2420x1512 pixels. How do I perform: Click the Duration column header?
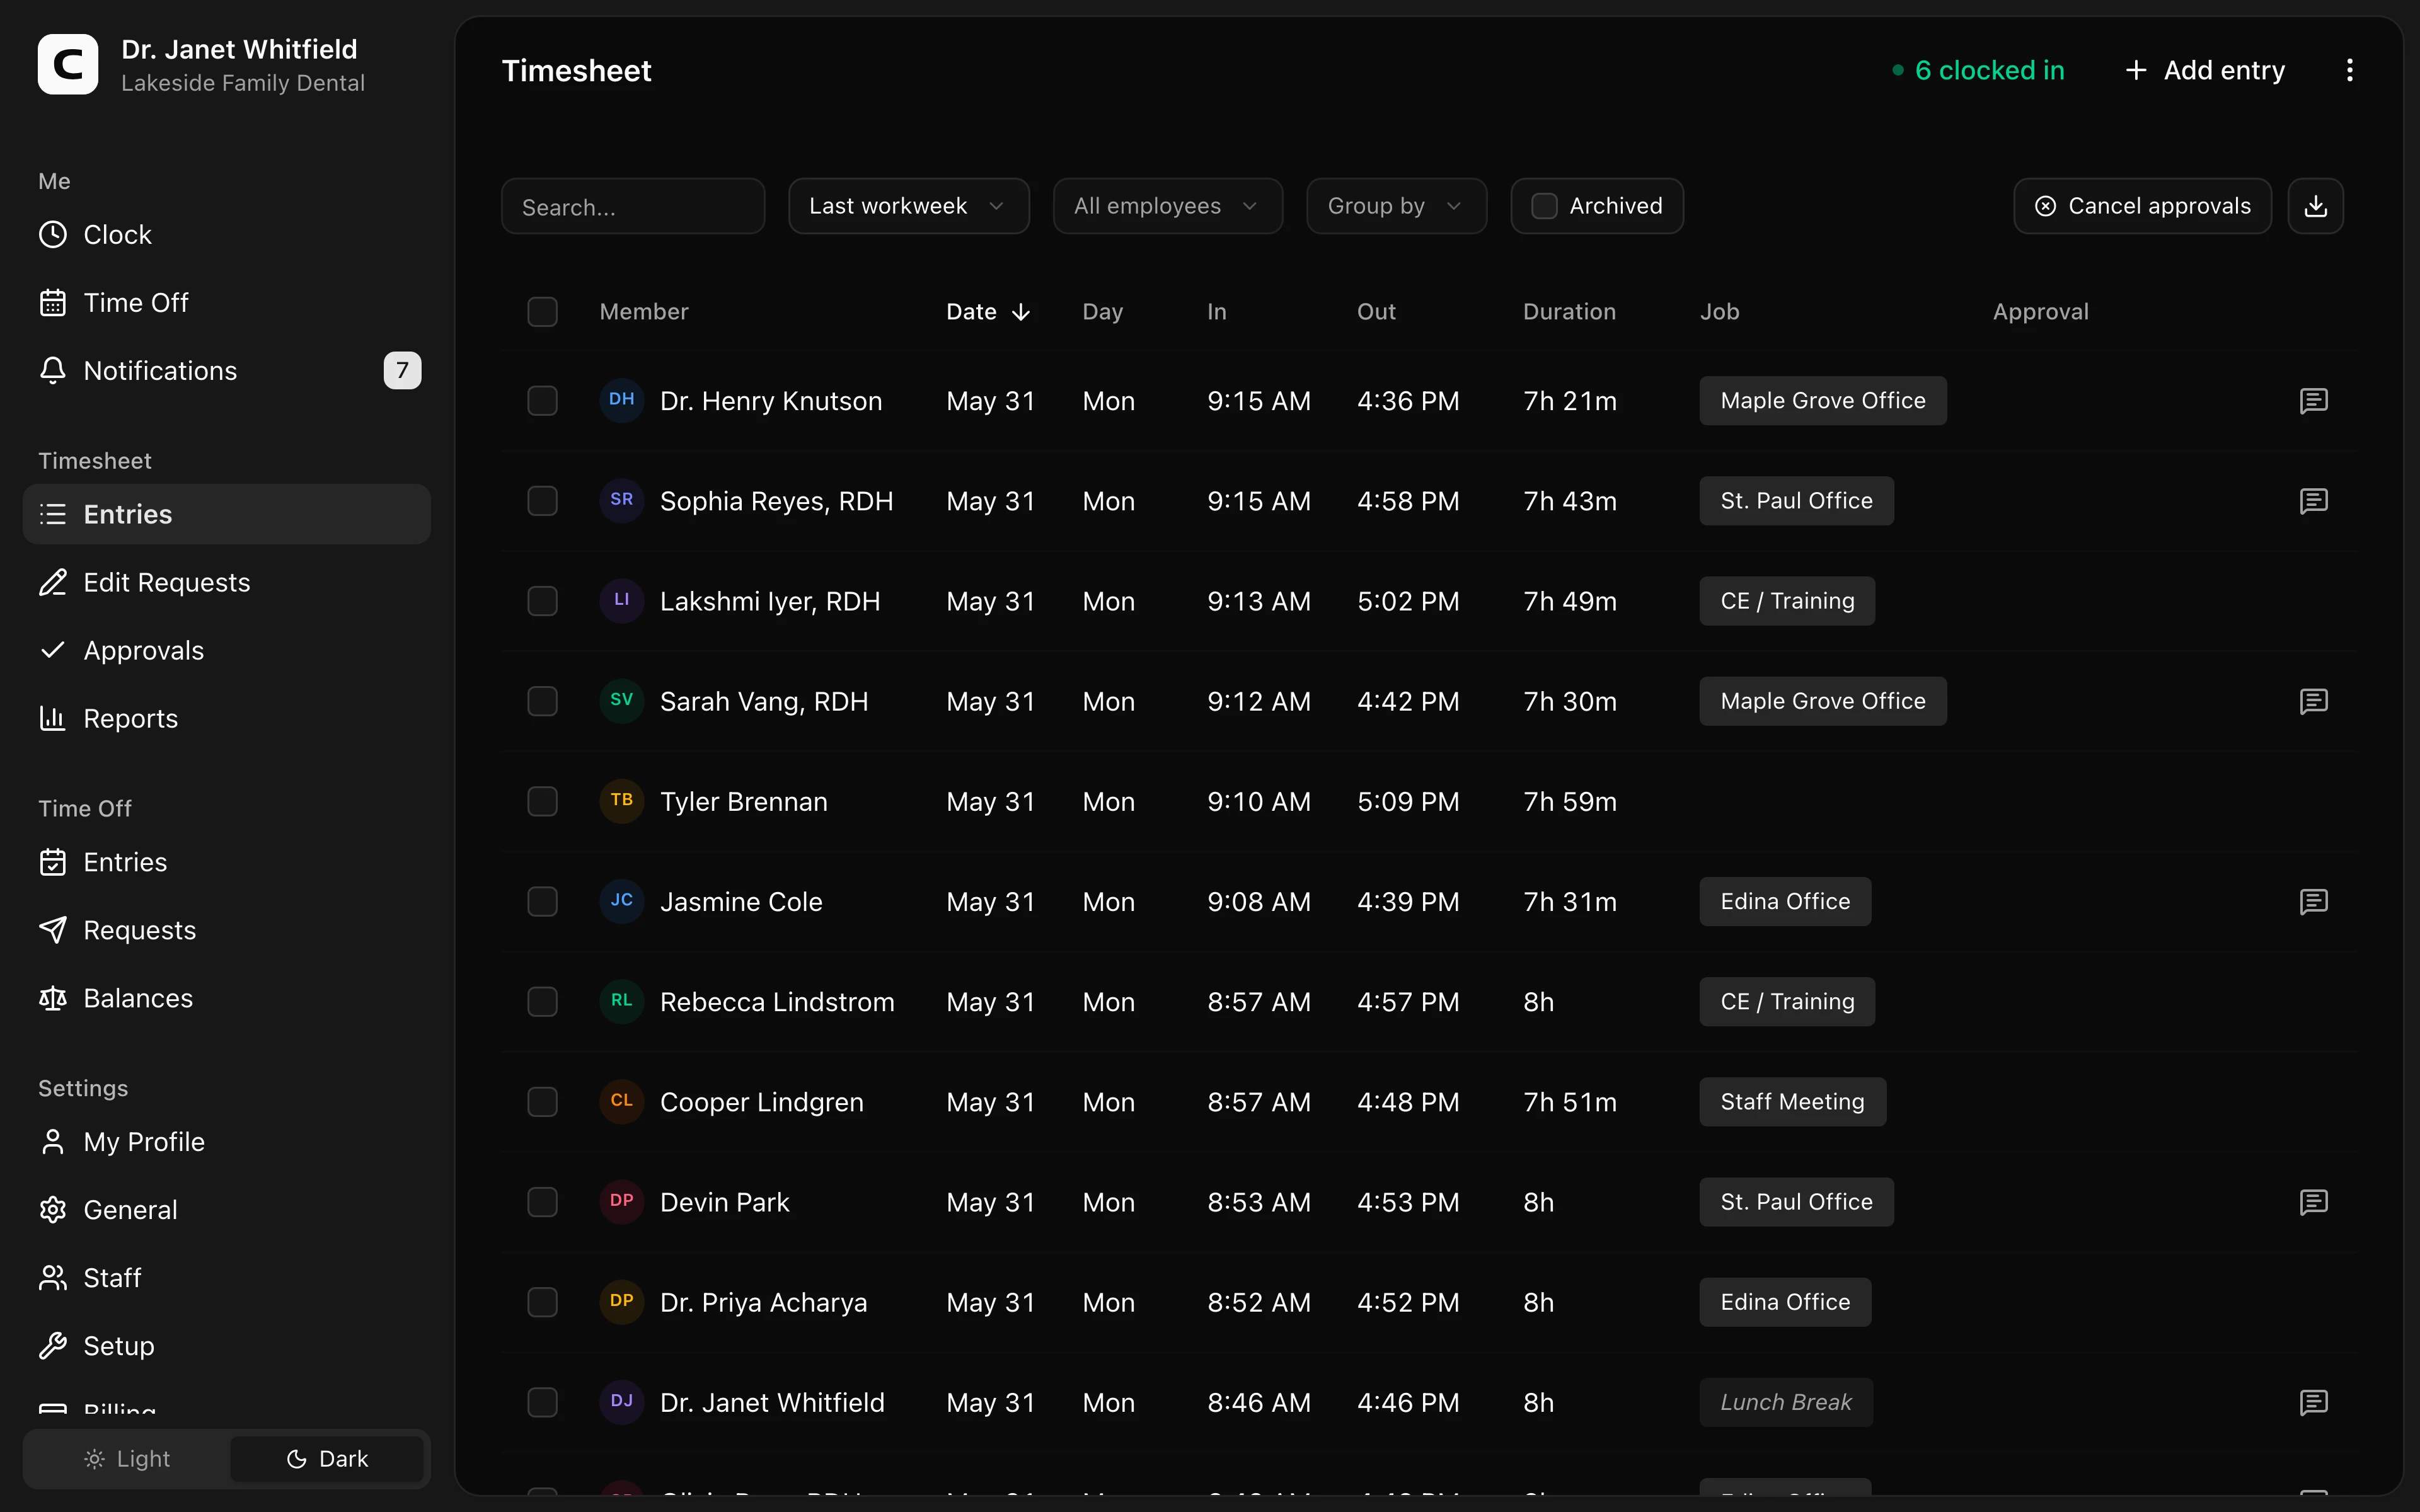point(1569,312)
